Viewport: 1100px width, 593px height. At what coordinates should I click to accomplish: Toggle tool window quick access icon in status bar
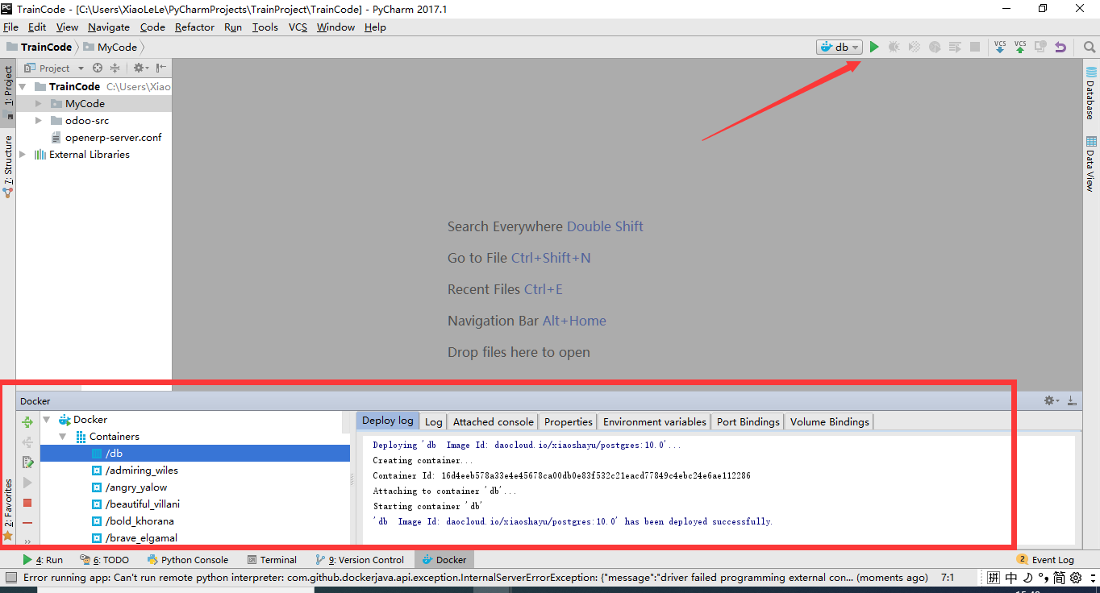10,578
